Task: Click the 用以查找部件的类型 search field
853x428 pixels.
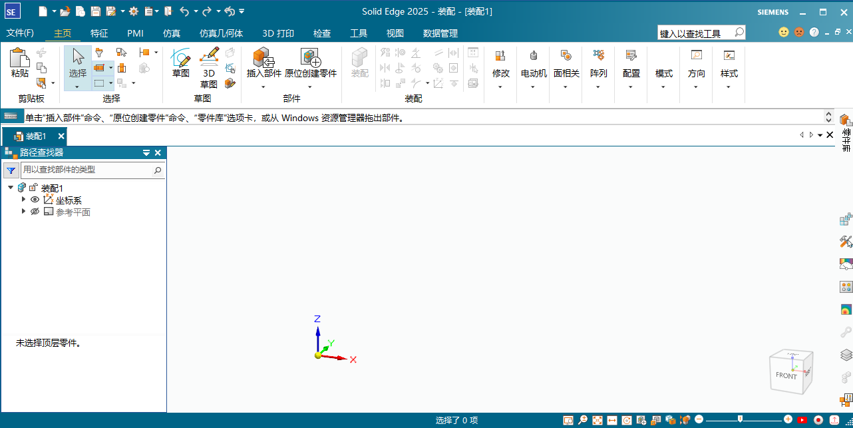Action: (x=92, y=170)
